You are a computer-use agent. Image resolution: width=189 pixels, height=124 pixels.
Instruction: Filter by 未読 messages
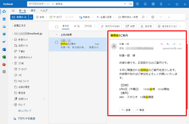click(x=130, y=26)
